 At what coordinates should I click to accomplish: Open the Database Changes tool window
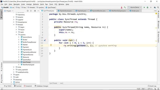41,86
